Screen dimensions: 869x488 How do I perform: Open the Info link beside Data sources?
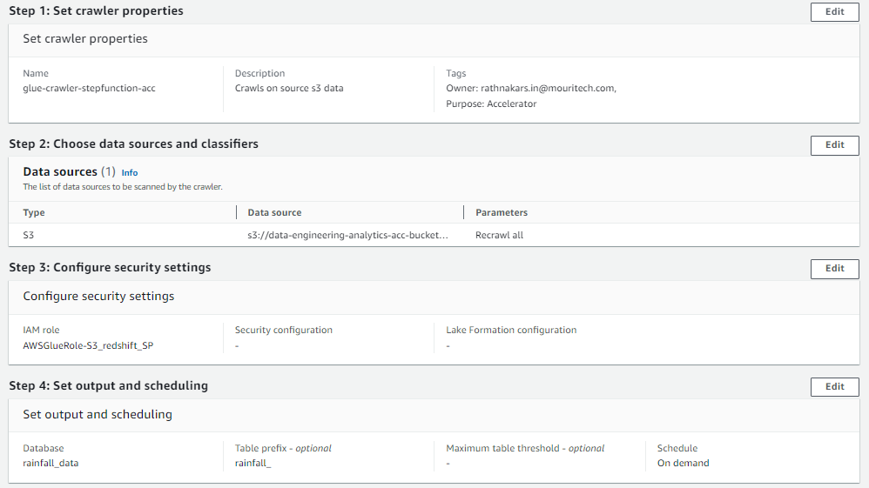click(130, 173)
